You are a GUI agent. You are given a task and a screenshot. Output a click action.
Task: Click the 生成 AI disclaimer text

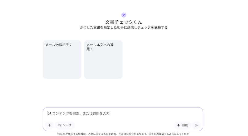[x=123, y=134]
